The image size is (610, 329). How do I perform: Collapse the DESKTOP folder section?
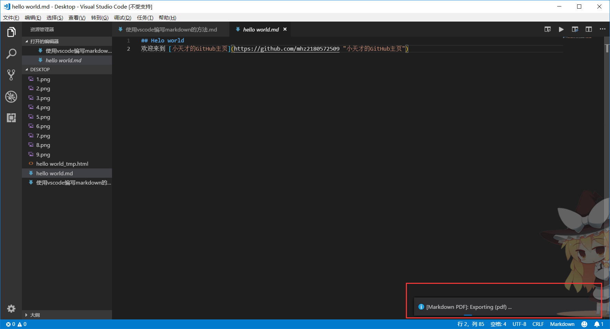pos(67,69)
